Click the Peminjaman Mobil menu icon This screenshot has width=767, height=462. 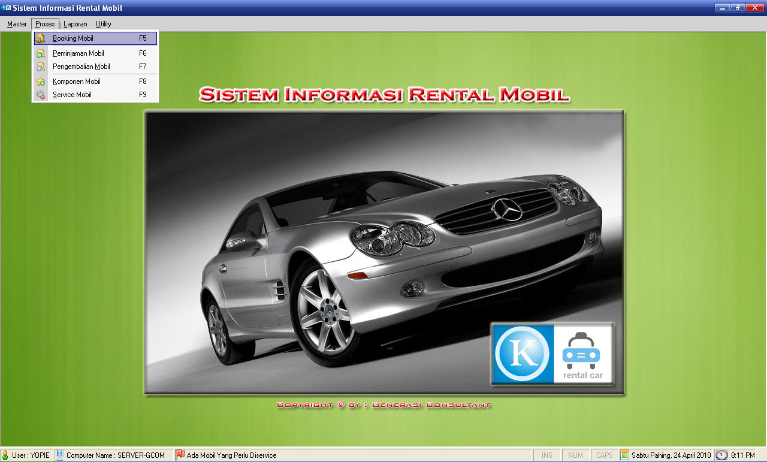click(40, 53)
